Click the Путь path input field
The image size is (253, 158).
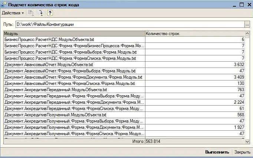[130, 24]
